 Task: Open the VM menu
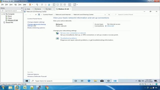click(15, 4)
